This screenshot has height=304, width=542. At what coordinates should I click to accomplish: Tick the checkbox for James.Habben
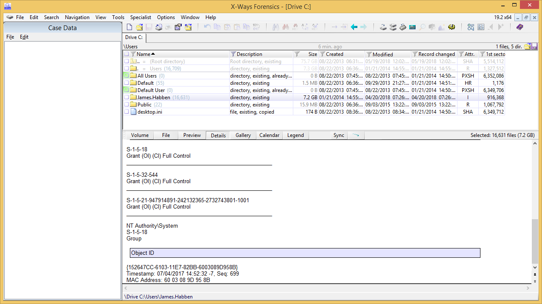point(126,98)
